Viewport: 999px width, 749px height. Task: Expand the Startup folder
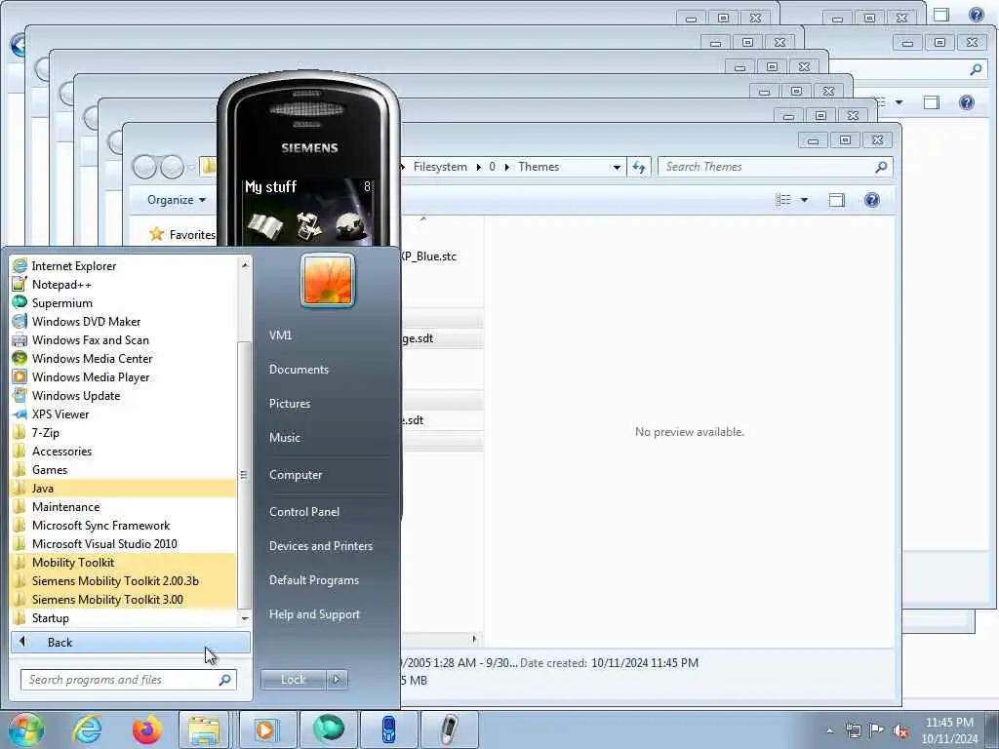pos(124,617)
